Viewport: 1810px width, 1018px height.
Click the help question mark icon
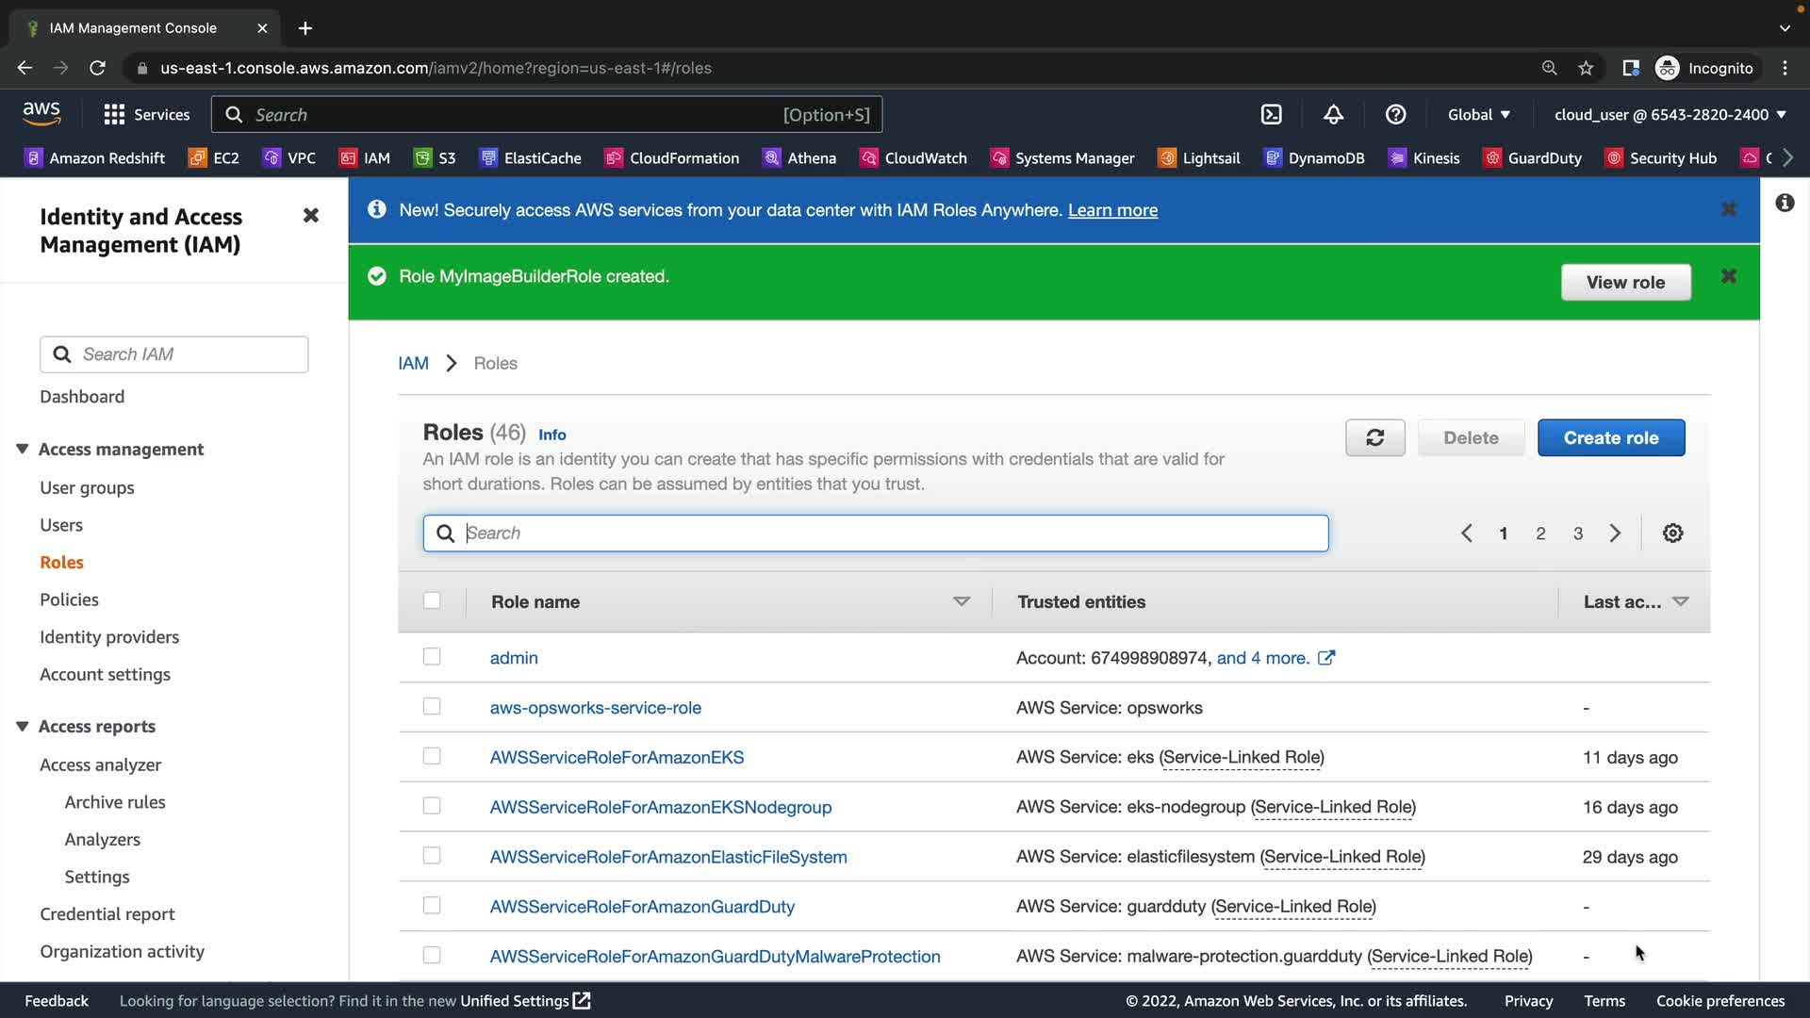(x=1395, y=114)
